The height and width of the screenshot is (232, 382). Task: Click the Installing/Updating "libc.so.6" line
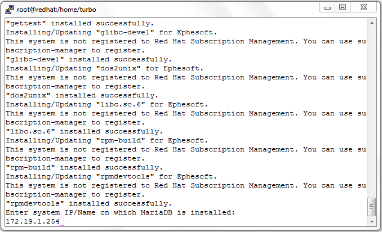pyautogui.click(x=106, y=104)
